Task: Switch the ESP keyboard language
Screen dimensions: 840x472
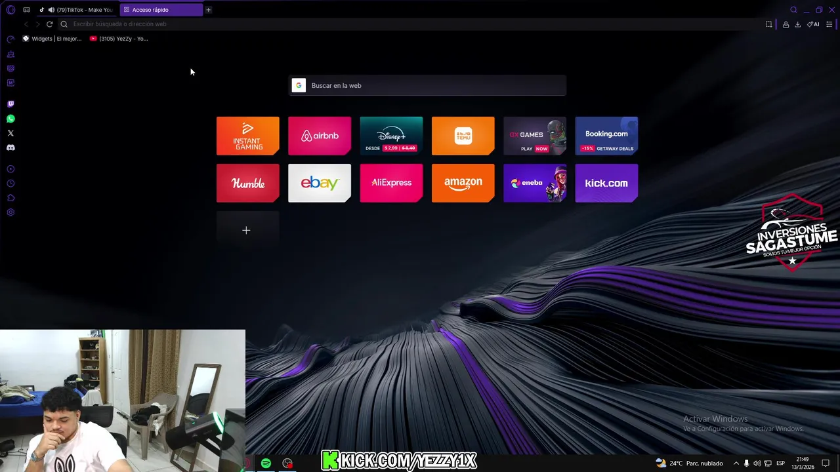Action: [780, 463]
